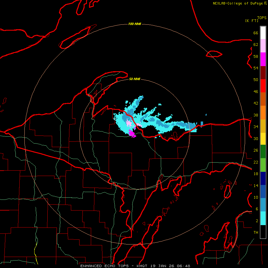268x268 pixels.
Task: Click the TOPS legend title
Action: tap(262, 18)
